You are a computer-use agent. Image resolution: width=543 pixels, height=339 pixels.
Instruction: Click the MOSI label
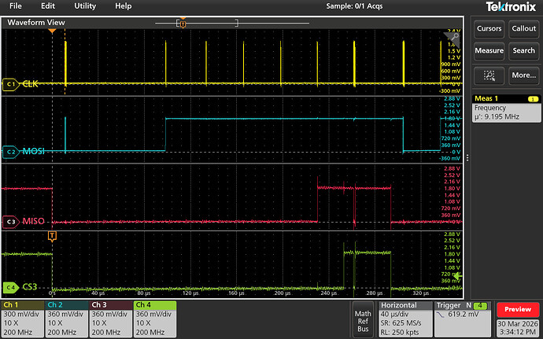coord(34,151)
